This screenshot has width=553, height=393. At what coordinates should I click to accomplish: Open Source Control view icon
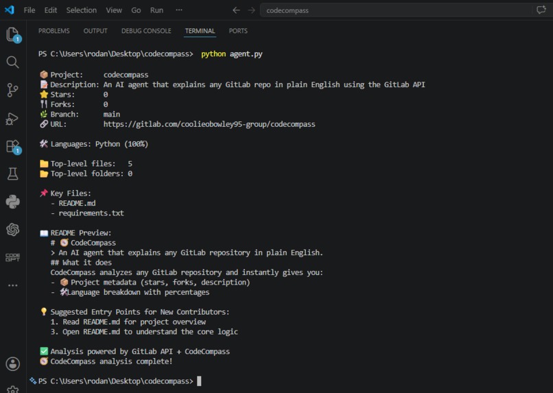pos(13,91)
